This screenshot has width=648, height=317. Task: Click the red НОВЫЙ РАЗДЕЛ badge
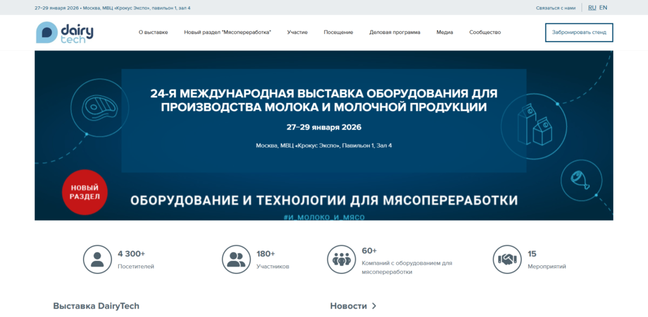point(84,192)
